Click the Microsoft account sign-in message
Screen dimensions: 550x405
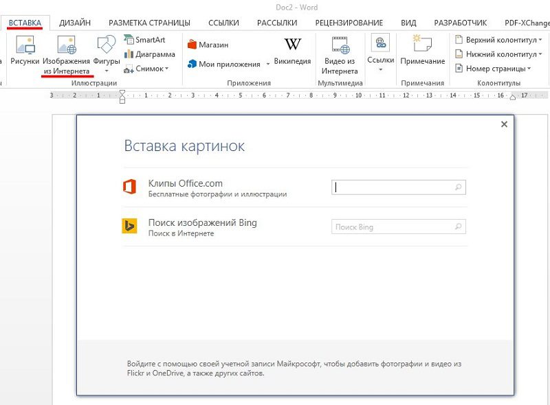294,369
